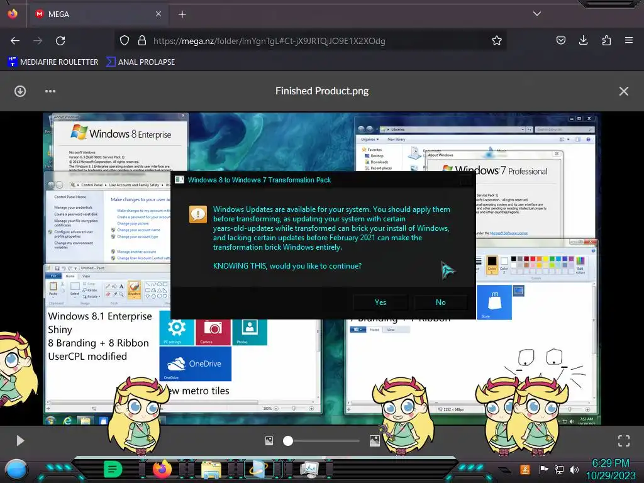Close the MEGA tab
The height and width of the screenshot is (483, 644).
tap(158, 14)
